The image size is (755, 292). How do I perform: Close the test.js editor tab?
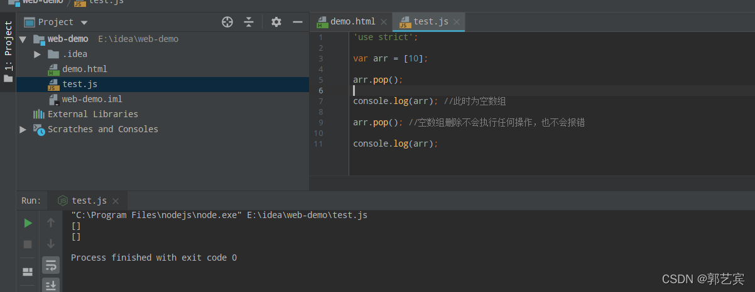[457, 22]
